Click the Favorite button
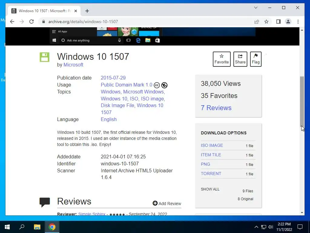The width and height of the screenshot is (310, 233). pyautogui.click(x=222, y=59)
